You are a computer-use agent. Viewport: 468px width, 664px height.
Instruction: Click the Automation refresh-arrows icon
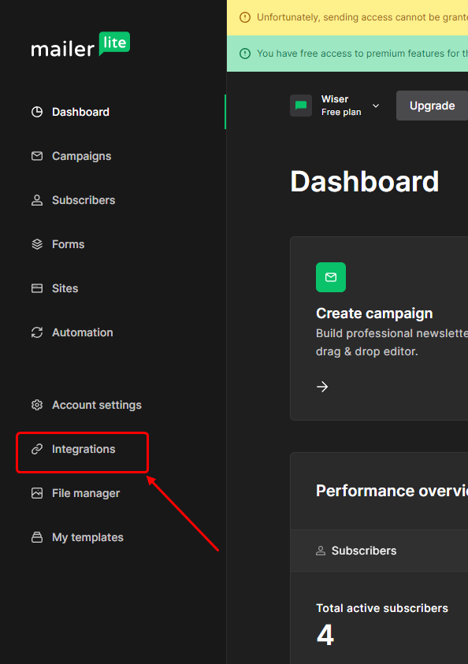(x=37, y=332)
